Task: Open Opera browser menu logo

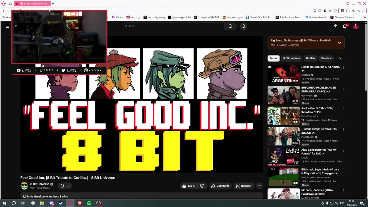Action: pyautogui.click(x=3, y=3)
